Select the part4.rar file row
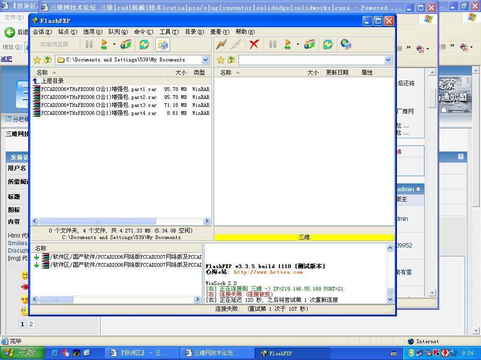The image size is (481, 360). click(121, 113)
